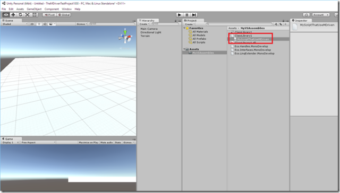The height and width of the screenshot is (193, 340).
Task: Toggle Global handle rotation
Action: [x=64, y=15]
